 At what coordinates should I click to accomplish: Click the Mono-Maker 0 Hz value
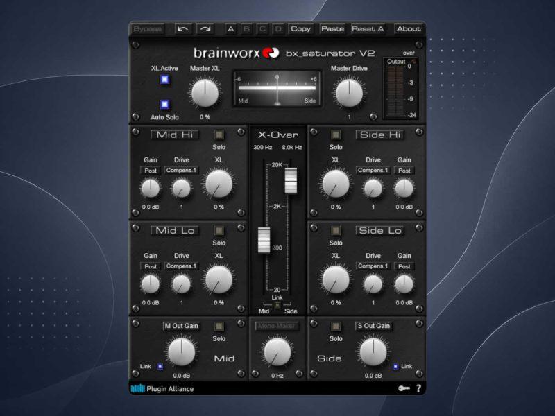click(x=277, y=376)
